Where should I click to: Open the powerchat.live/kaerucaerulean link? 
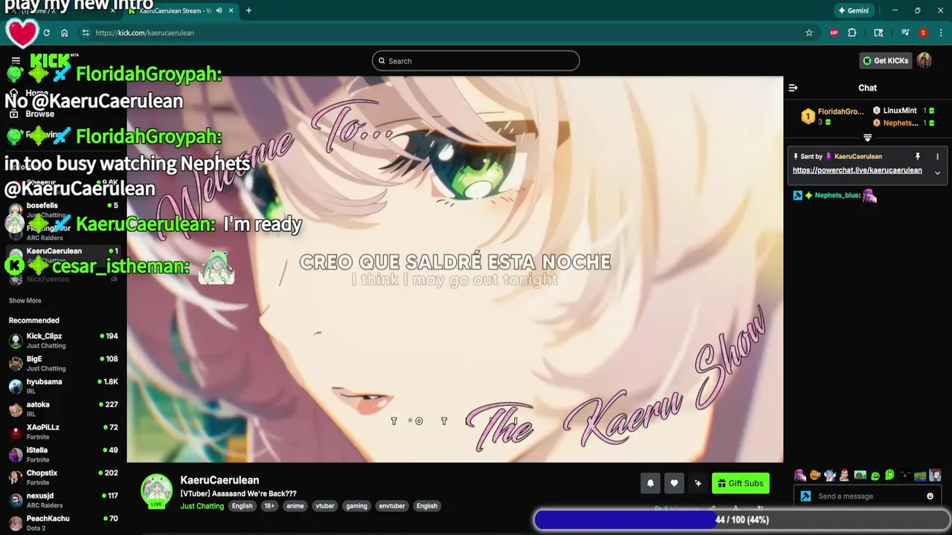(x=857, y=170)
